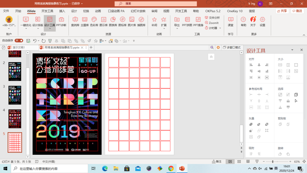Select slide 4 thumbnail
This screenshot has height=173, width=307.
click(x=15, y=119)
